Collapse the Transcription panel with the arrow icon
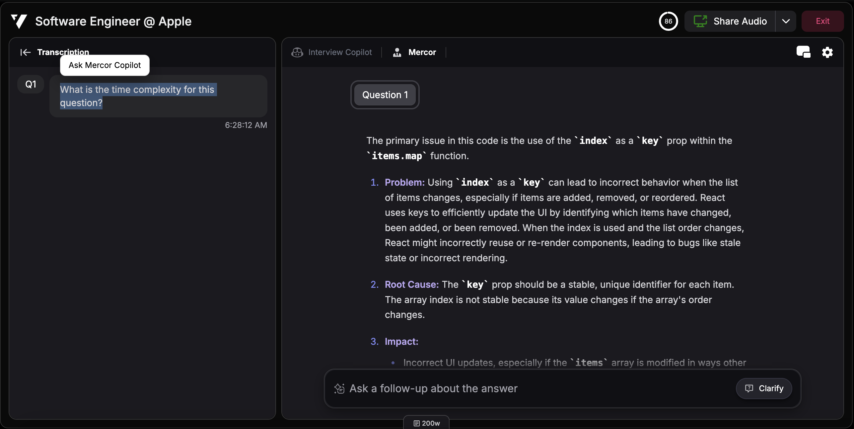This screenshot has width=854, height=429. [x=26, y=52]
